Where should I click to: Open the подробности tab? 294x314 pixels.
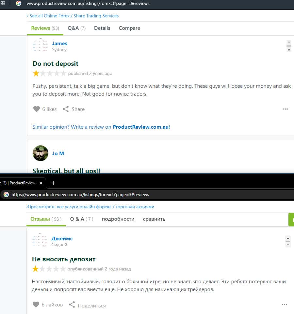click(x=118, y=219)
